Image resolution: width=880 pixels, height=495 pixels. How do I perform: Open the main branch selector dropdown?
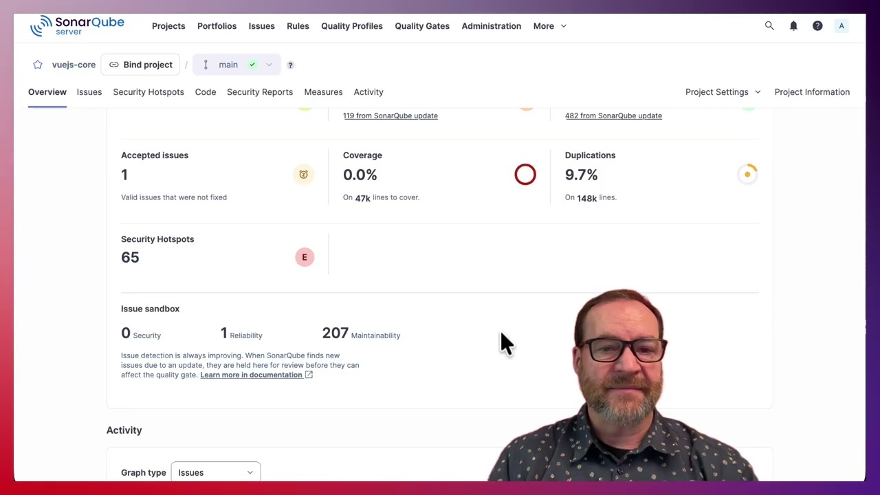(x=236, y=65)
